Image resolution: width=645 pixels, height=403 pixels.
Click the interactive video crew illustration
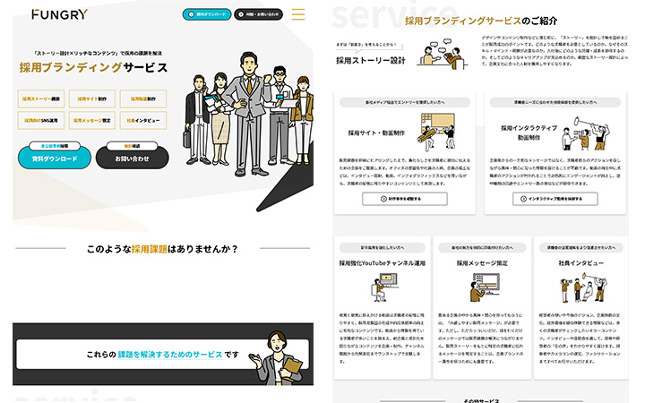586,133
